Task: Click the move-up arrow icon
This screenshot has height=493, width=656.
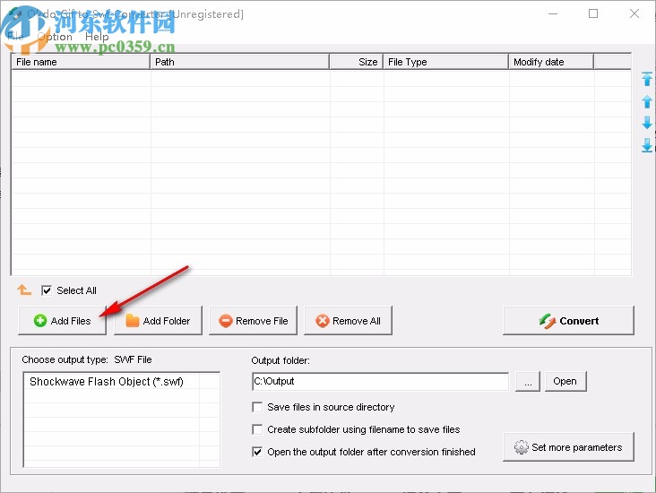Action: click(647, 101)
